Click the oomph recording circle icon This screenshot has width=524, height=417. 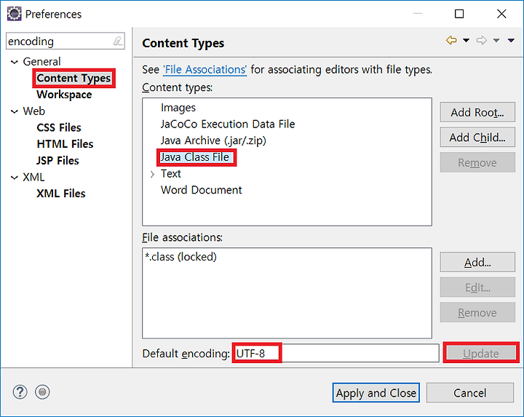42,392
